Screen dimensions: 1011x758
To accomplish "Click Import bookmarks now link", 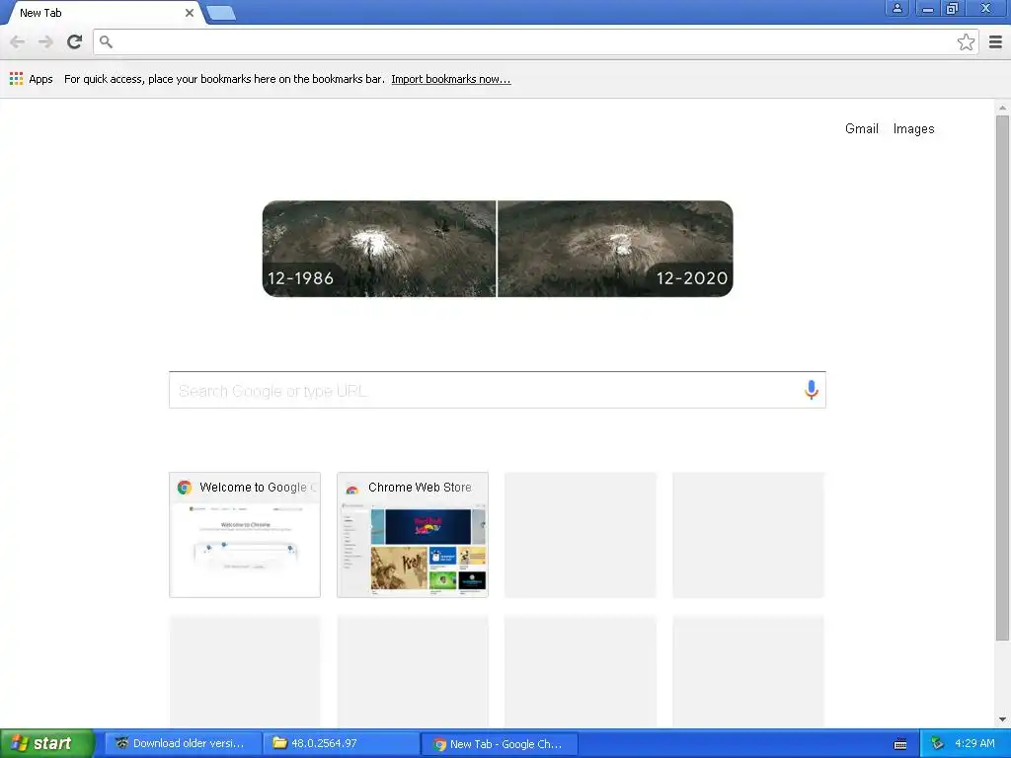I will pos(450,79).
